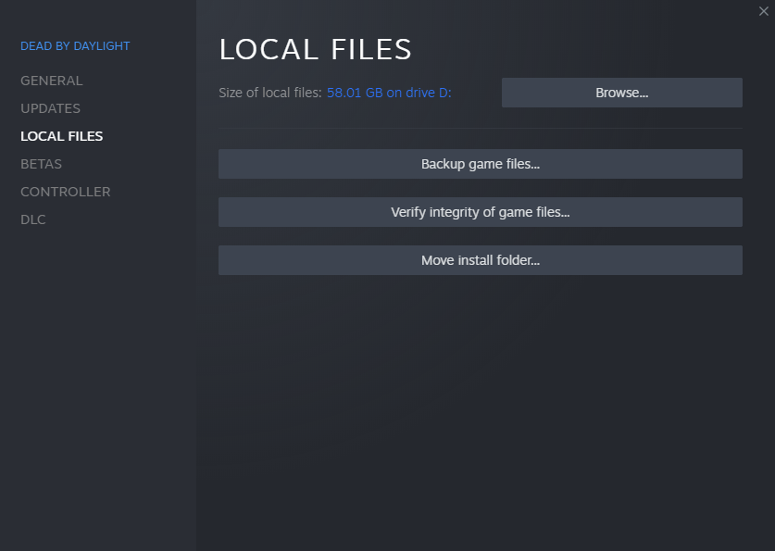Click the 58.01 GB drive D link
The width and height of the screenshot is (775, 551).
point(388,93)
